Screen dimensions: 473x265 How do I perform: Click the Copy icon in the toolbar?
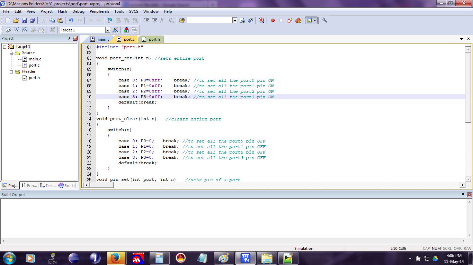52,20
